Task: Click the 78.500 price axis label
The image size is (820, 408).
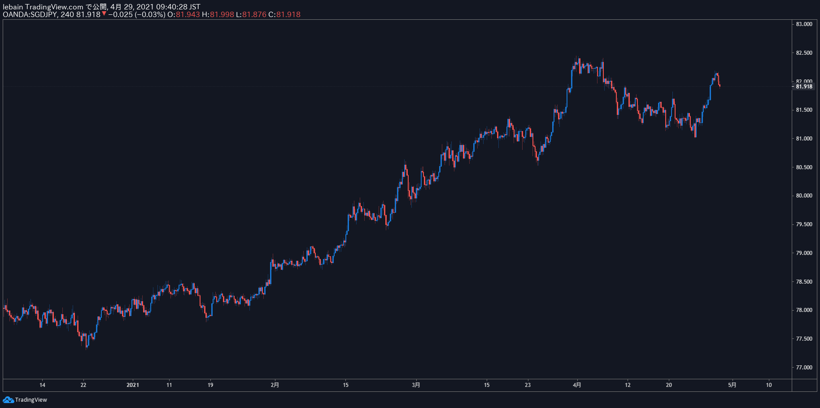Action: coord(804,282)
